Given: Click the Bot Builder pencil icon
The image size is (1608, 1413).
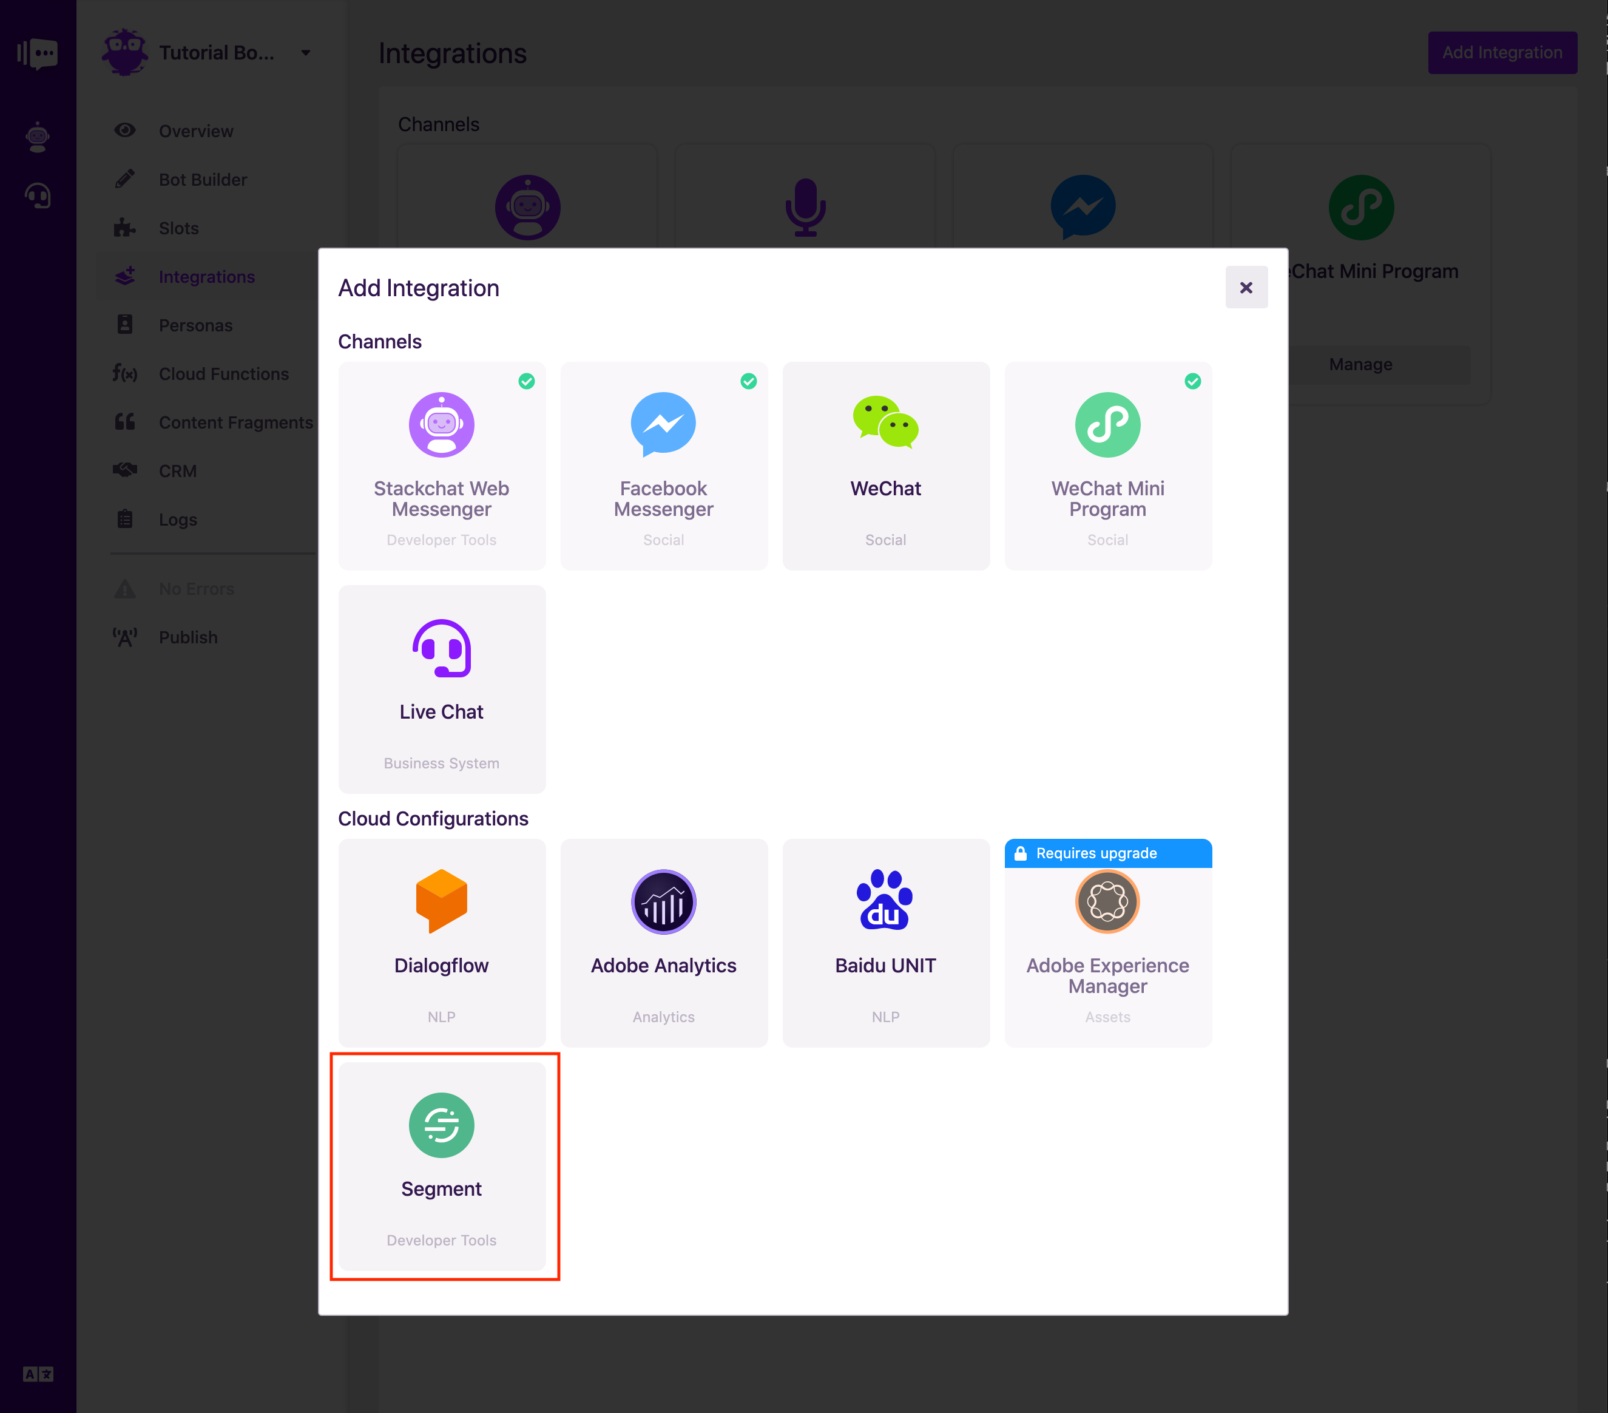Looking at the screenshot, I should (x=125, y=178).
